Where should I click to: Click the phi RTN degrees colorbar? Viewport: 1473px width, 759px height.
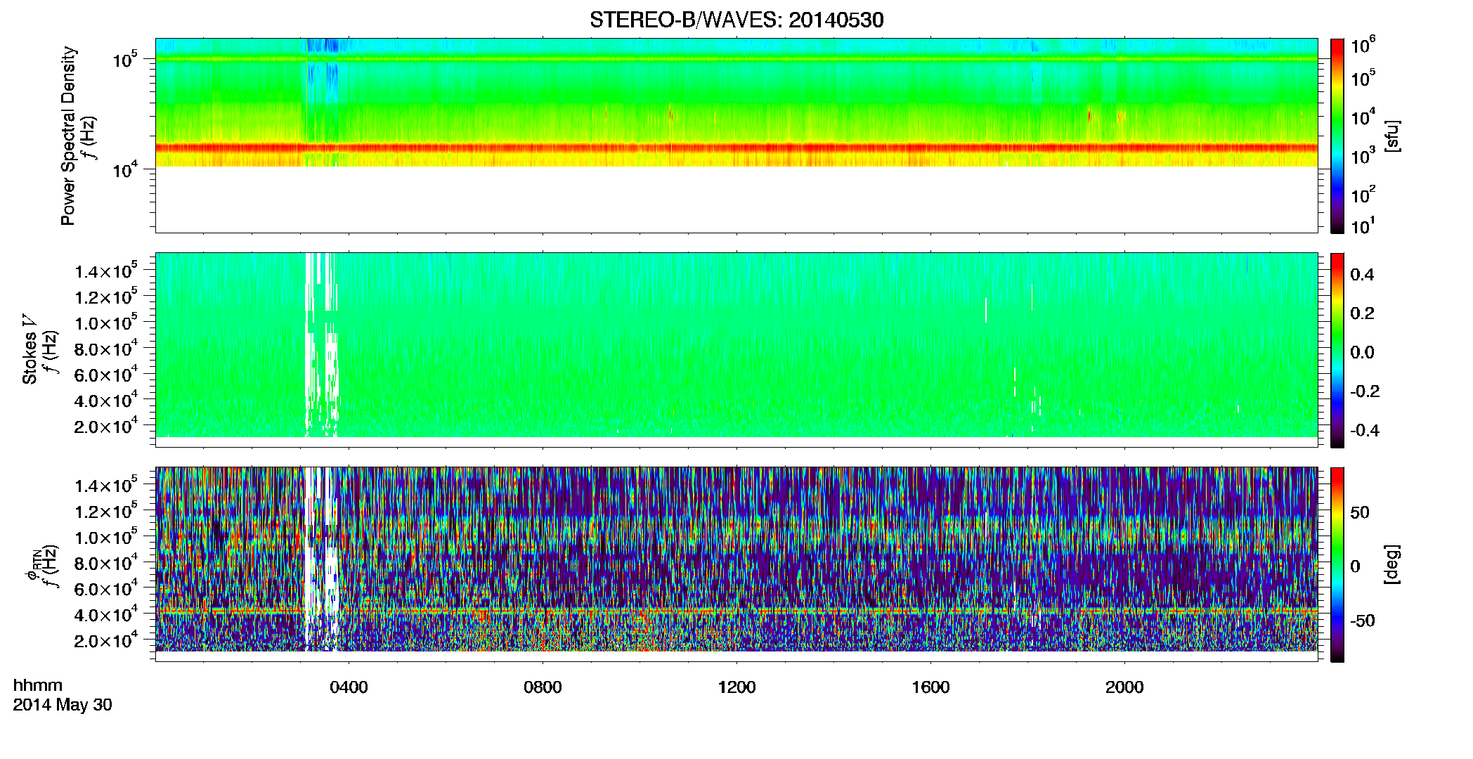tap(1337, 564)
